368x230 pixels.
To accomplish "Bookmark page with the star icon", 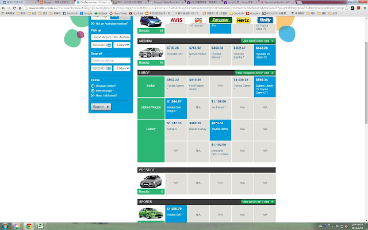I will pyautogui.click(x=346, y=8).
